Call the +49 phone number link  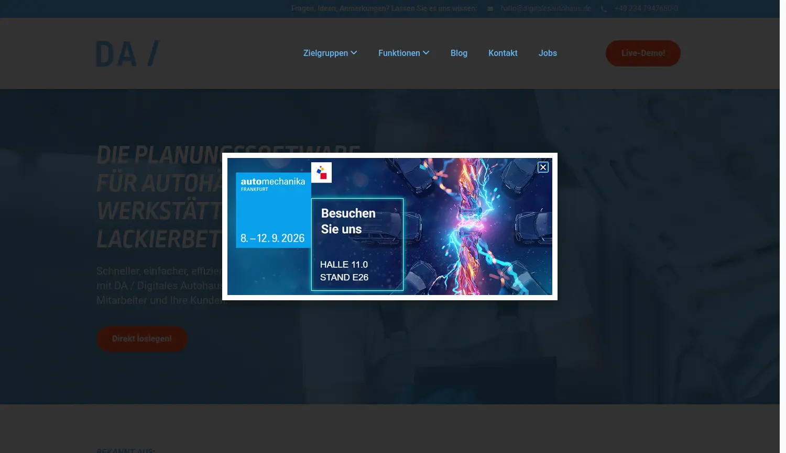coord(646,8)
